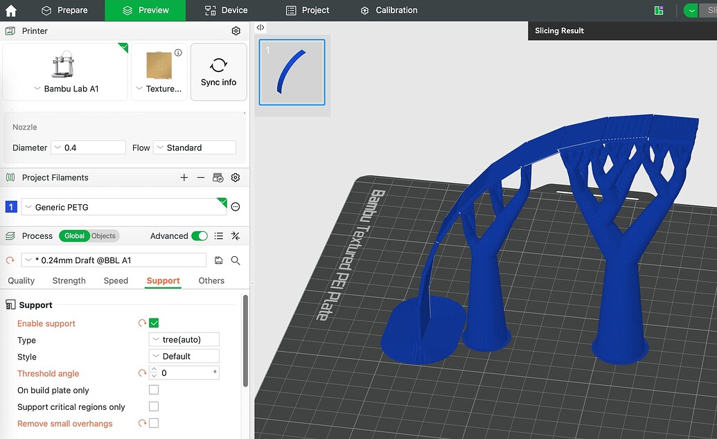
Task: Open support Style Default dropdown
Action: [x=184, y=356]
